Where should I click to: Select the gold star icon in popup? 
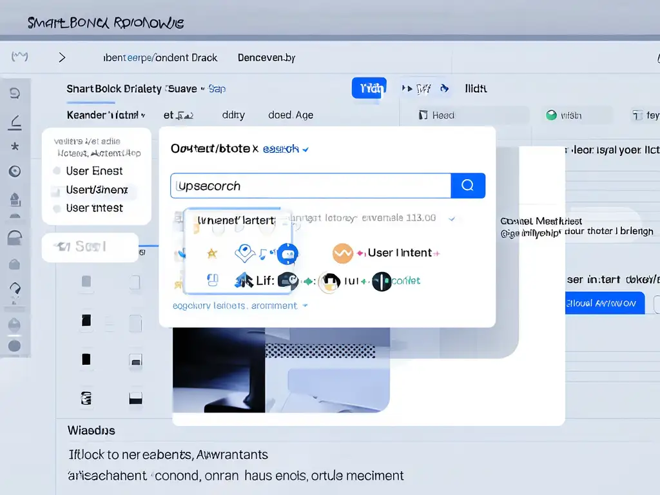pyautogui.click(x=212, y=253)
